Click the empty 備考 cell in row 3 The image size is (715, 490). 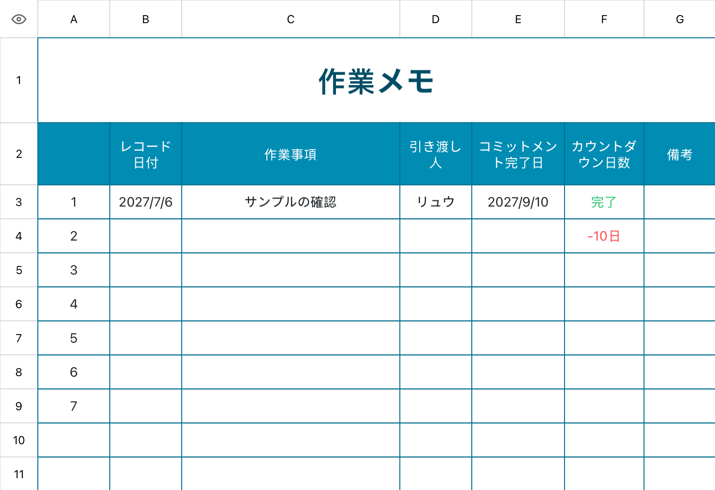680,202
